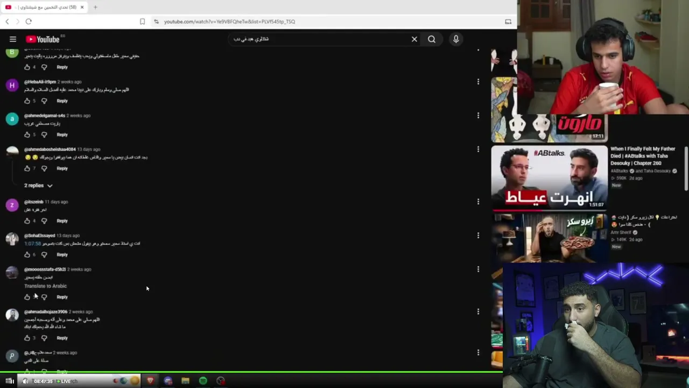
Task: Reply to @HebaAli-it9pm's comment
Action: pyautogui.click(x=62, y=101)
